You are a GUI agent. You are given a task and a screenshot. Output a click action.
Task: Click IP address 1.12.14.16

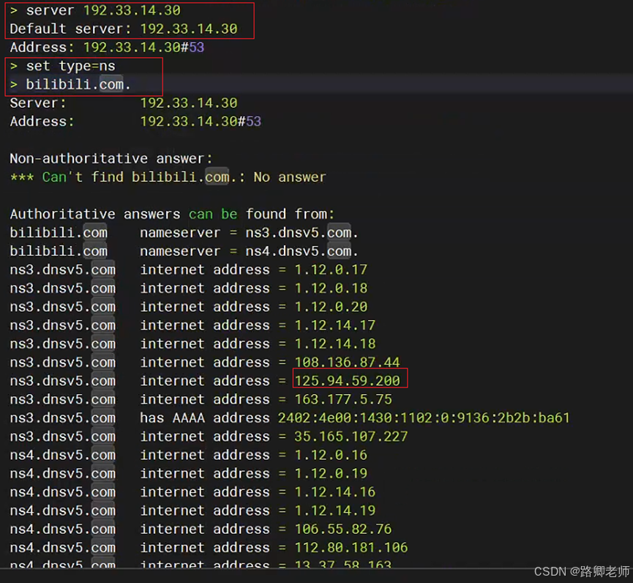coord(334,492)
